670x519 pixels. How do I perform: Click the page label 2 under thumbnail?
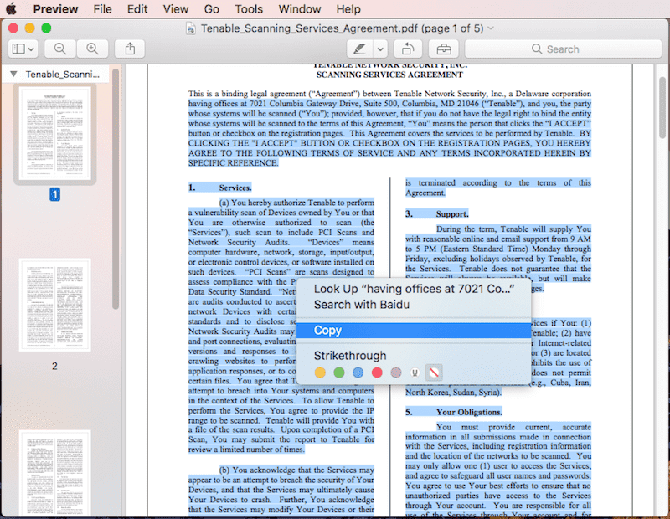pyautogui.click(x=54, y=366)
